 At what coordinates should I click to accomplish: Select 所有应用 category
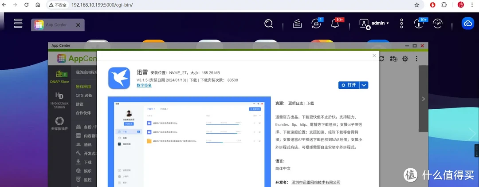83,87
